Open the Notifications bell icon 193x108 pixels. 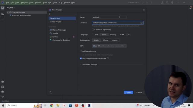point(190,8)
